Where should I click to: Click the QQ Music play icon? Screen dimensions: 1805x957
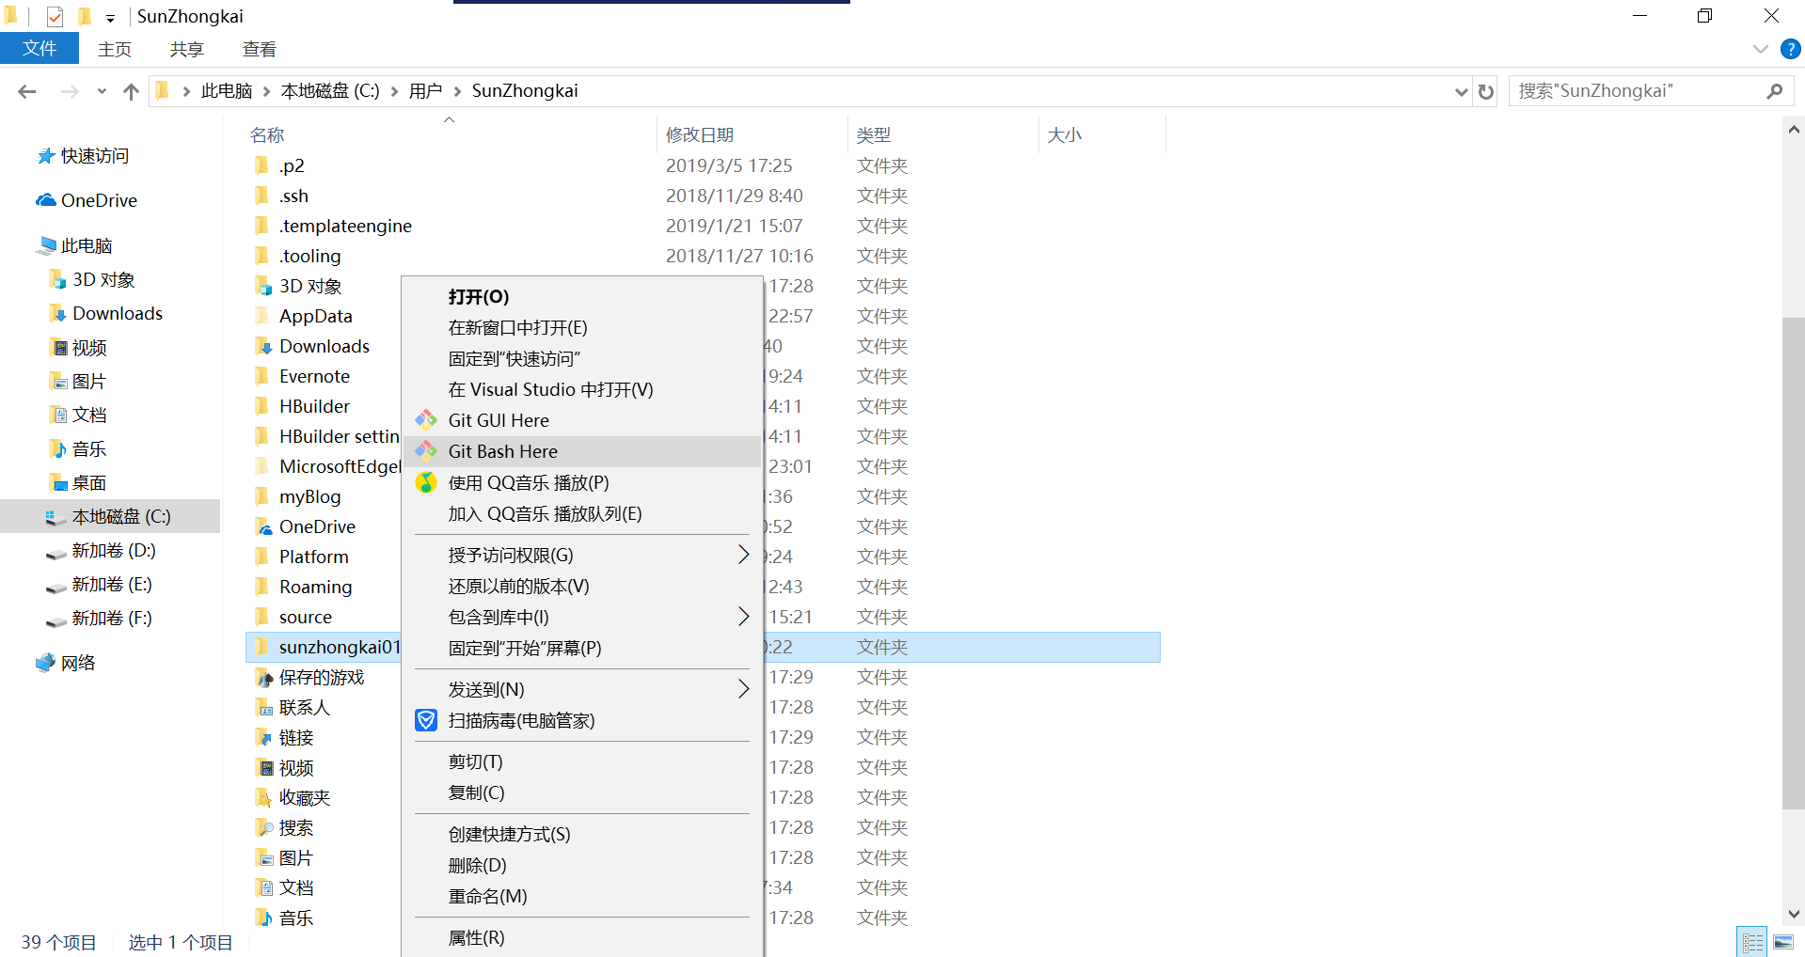(426, 483)
